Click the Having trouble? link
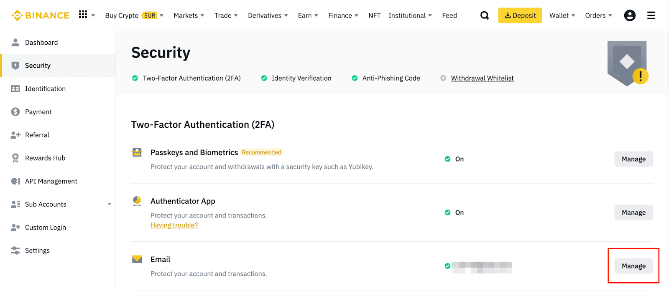Image resolution: width=669 pixels, height=291 pixels. coord(174,225)
